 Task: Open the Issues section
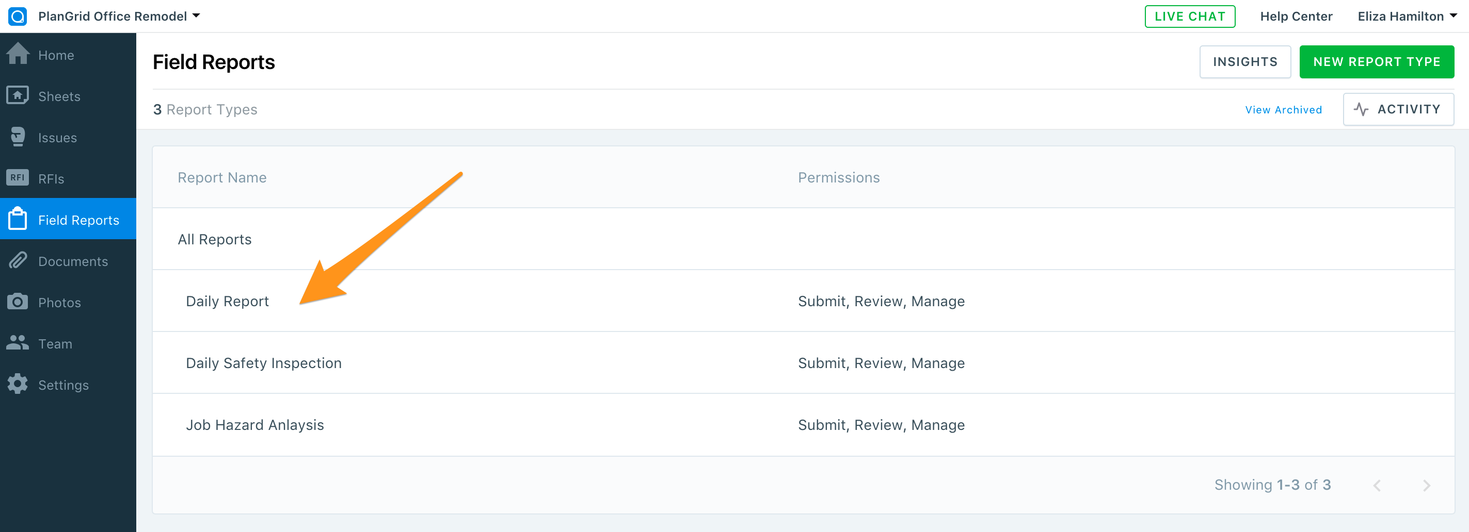tap(68, 137)
